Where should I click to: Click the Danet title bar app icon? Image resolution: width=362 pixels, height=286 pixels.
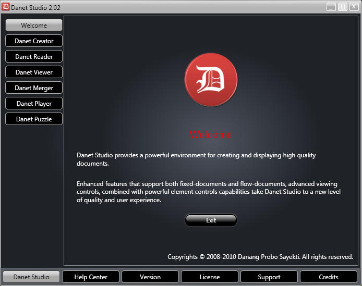pos(6,7)
